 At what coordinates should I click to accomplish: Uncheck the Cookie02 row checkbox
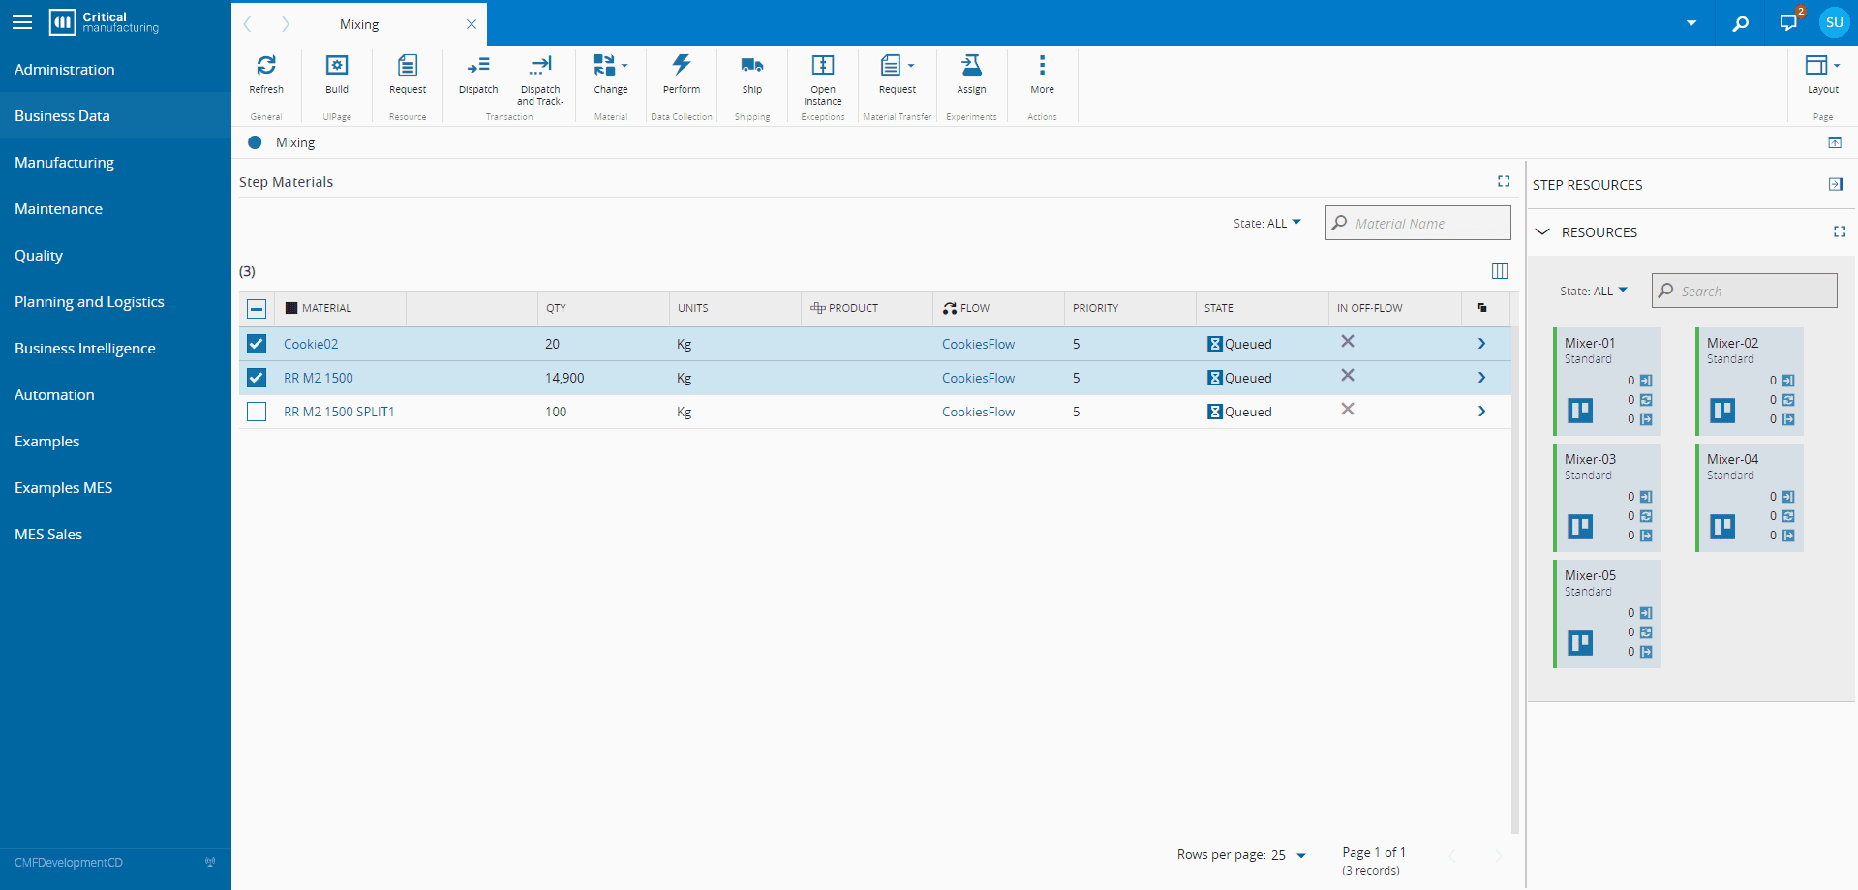point(257,344)
